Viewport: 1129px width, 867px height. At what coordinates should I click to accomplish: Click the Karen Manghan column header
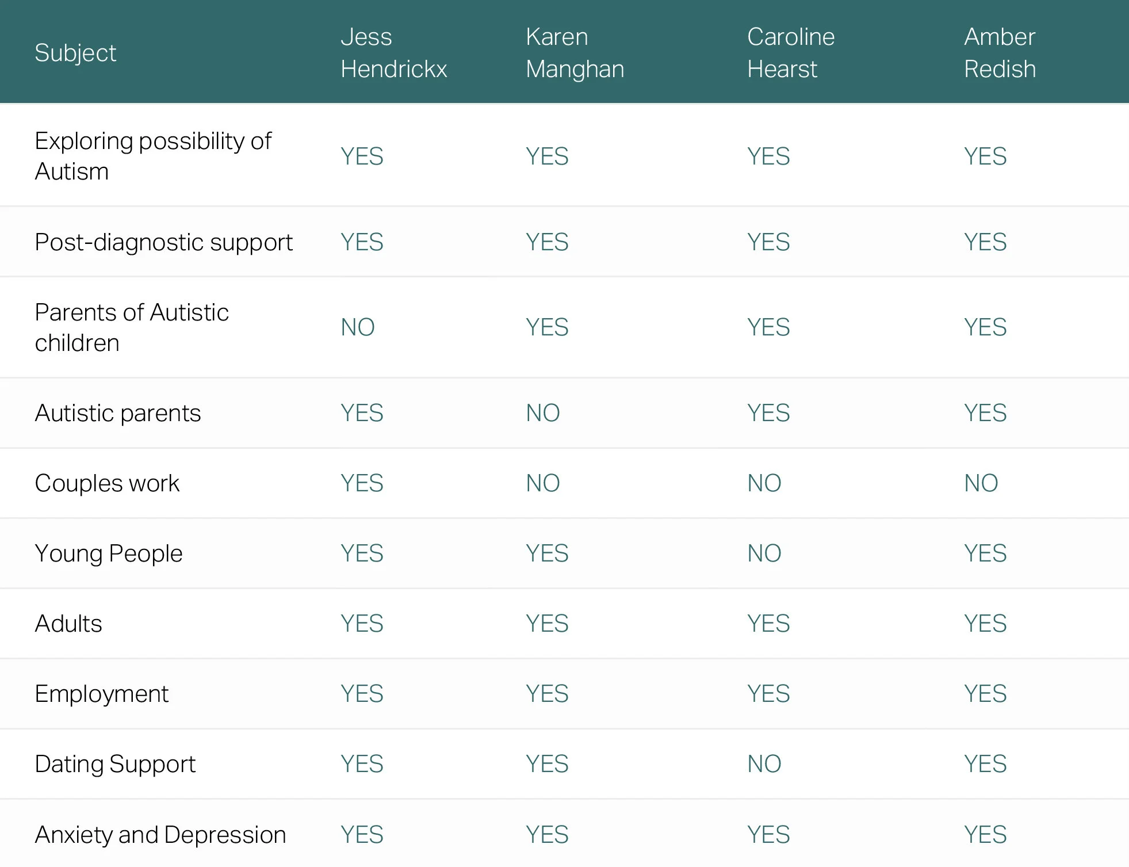tap(575, 53)
